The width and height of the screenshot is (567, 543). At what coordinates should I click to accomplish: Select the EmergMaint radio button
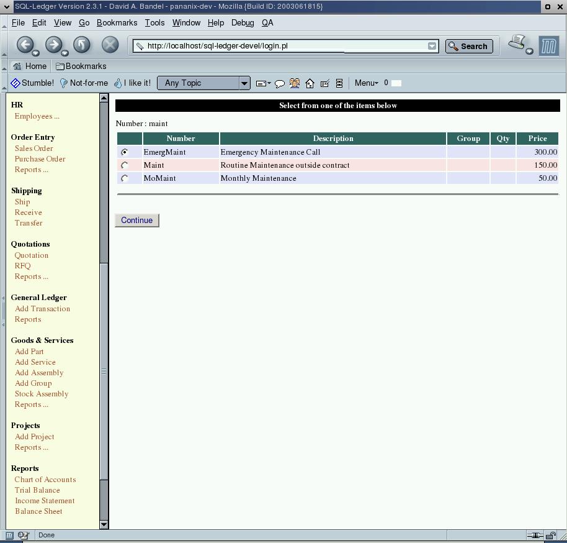(125, 152)
